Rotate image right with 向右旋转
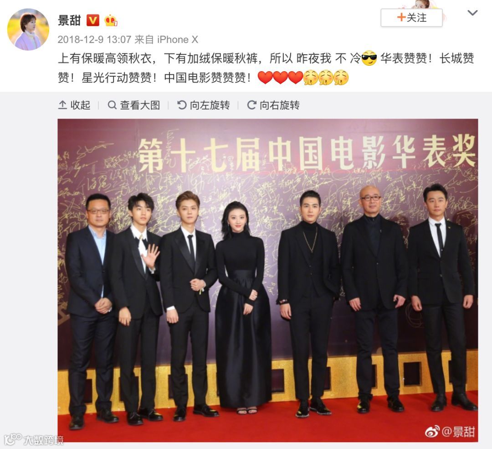 273,105
